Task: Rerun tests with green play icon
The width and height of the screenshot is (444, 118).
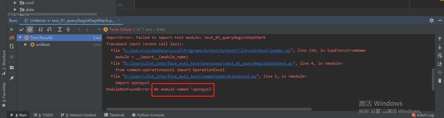Action: tap(12, 29)
